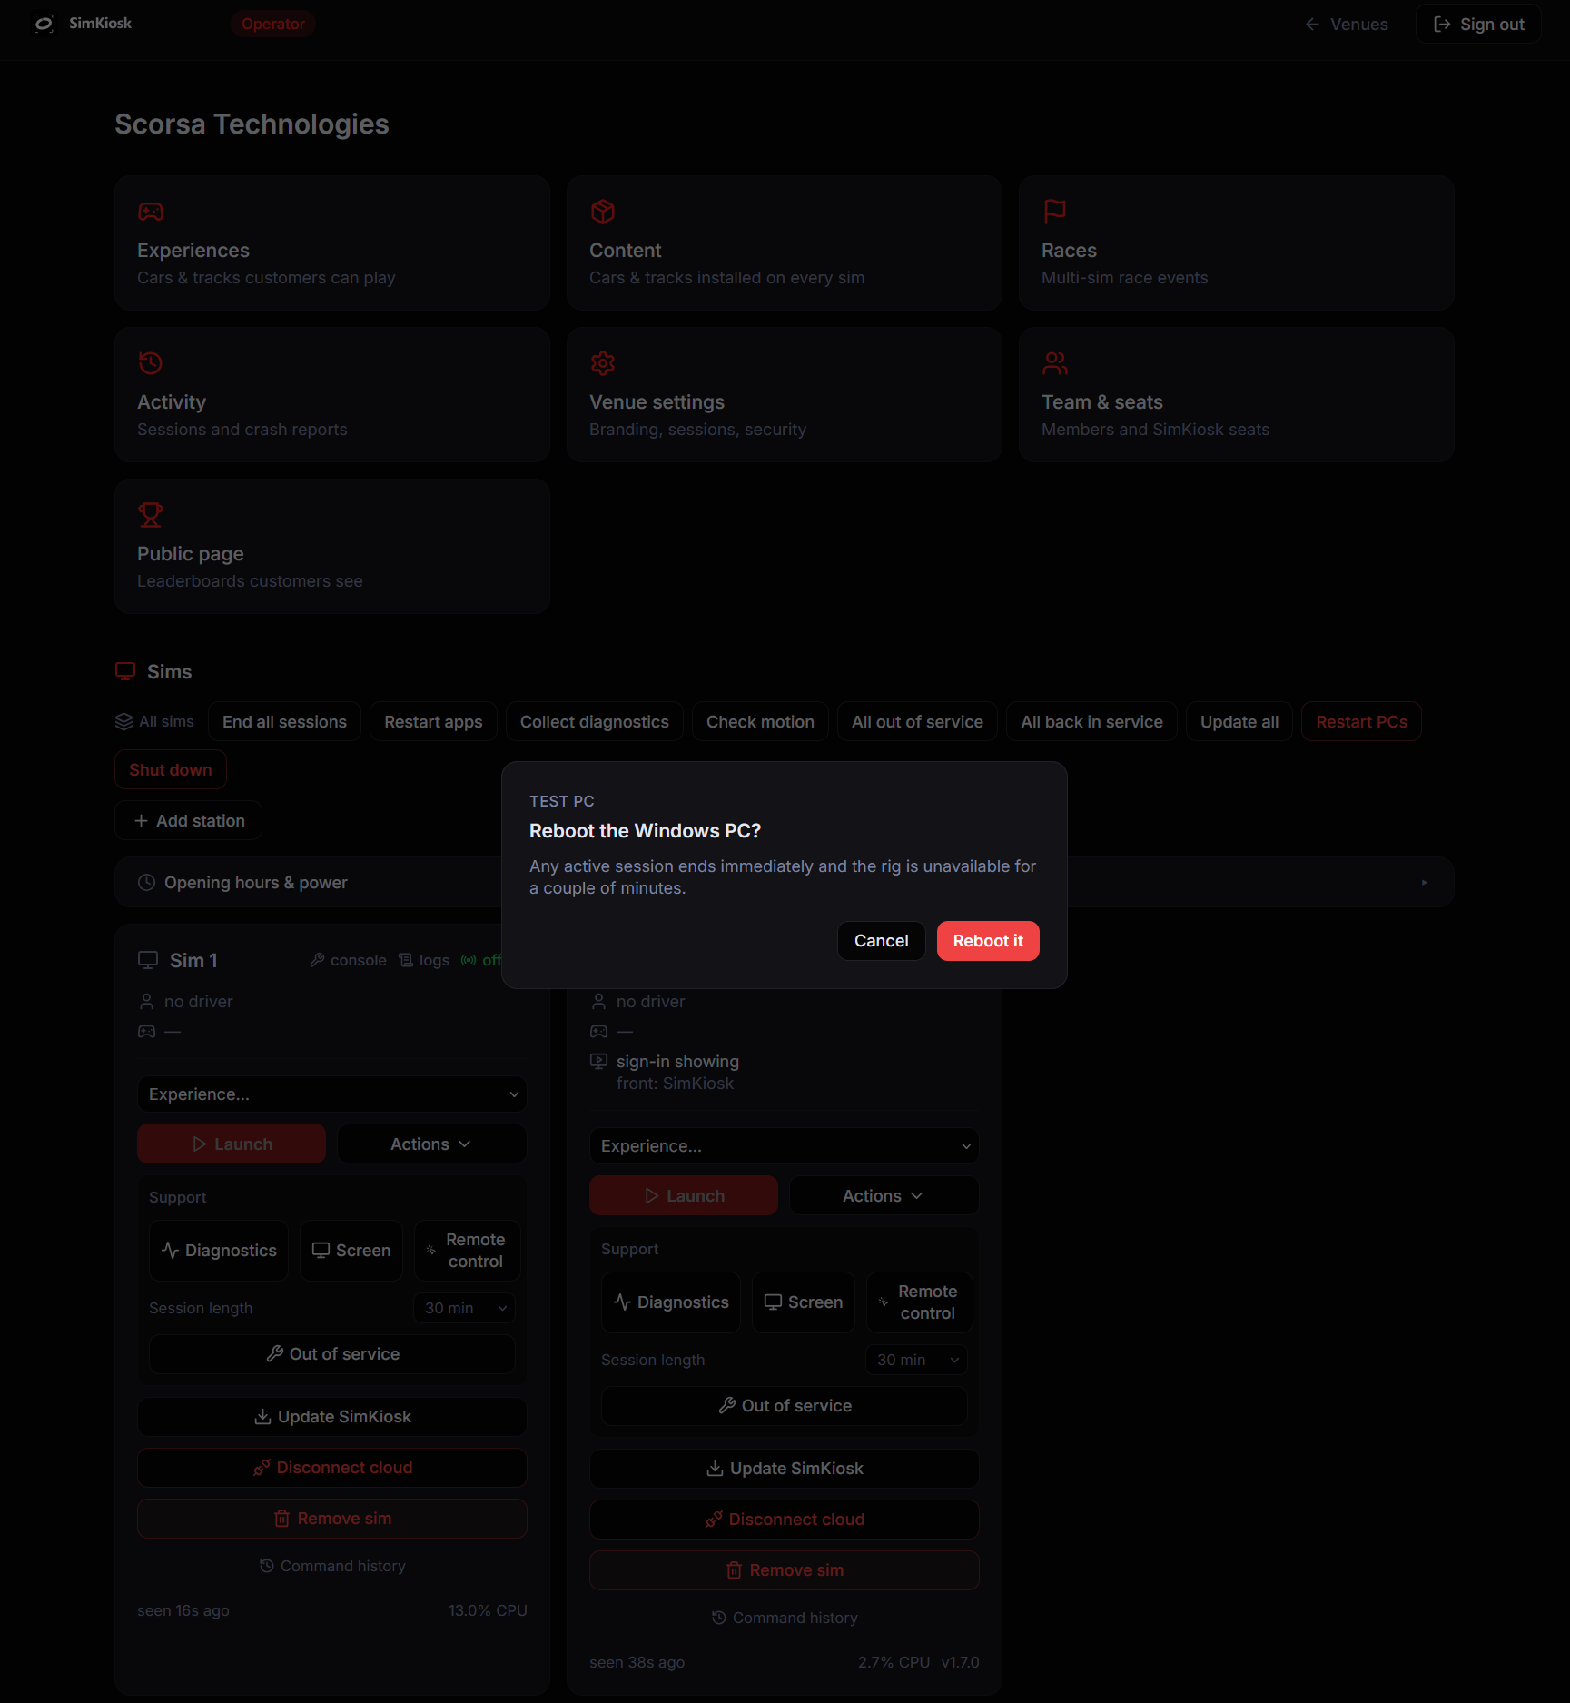Open second sim's Actions dropdown
The width and height of the screenshot is (1570, 1703).
click(x=884, y=1196)
